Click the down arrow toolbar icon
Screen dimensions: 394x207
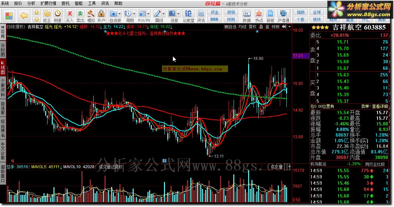37,19
